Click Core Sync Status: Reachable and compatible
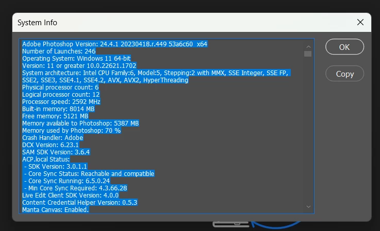 (x=88, y=174)
